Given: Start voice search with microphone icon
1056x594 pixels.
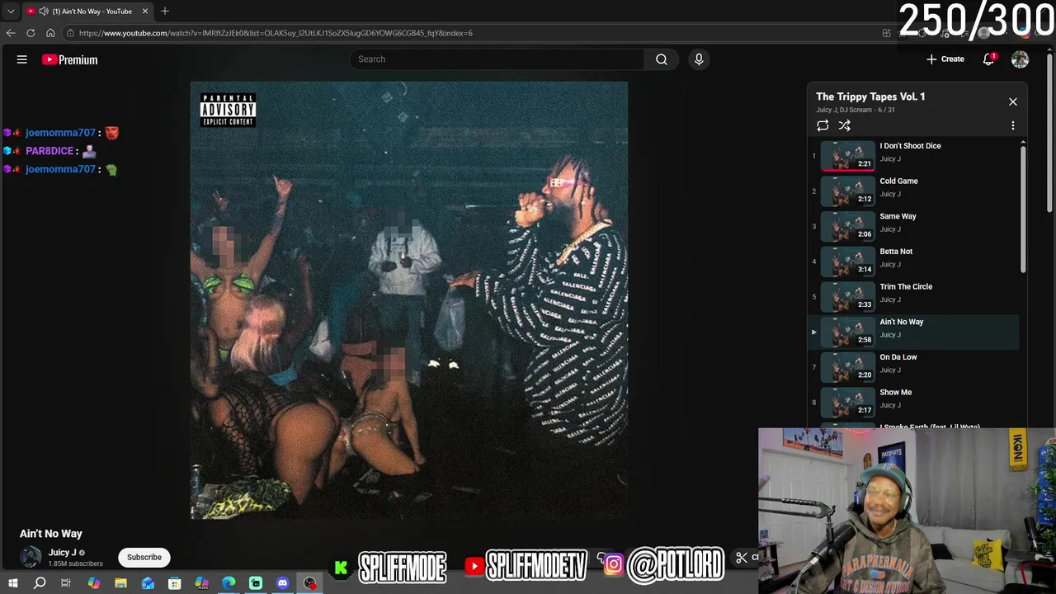Looking at the screenshot, I should click(699, 59).
